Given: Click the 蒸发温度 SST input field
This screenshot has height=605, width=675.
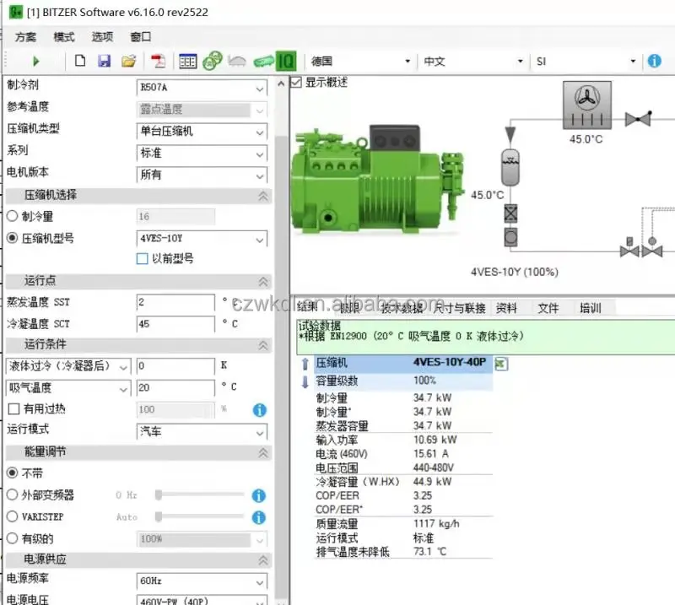Looking at the screenshot, I should [x=175, y=302].
